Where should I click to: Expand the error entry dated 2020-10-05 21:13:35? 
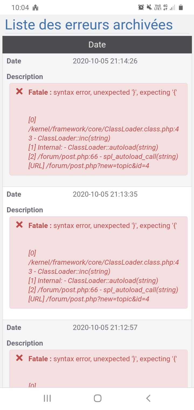105,194
